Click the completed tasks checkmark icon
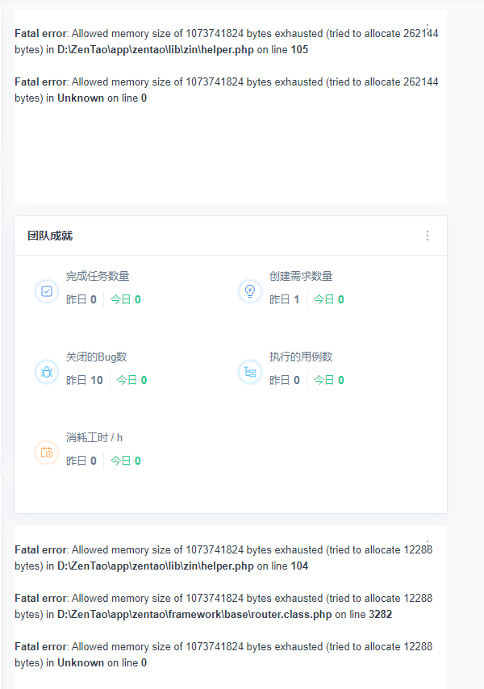Viewport: 484px width, 689px height. (x=47, y=291)
